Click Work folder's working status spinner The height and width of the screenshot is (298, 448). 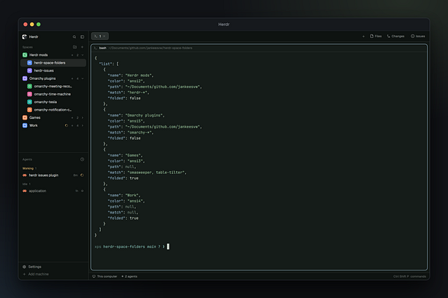coord(66,125)
